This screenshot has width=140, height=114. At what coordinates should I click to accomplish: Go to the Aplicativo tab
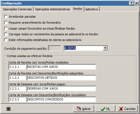click(x=92, y=9)
